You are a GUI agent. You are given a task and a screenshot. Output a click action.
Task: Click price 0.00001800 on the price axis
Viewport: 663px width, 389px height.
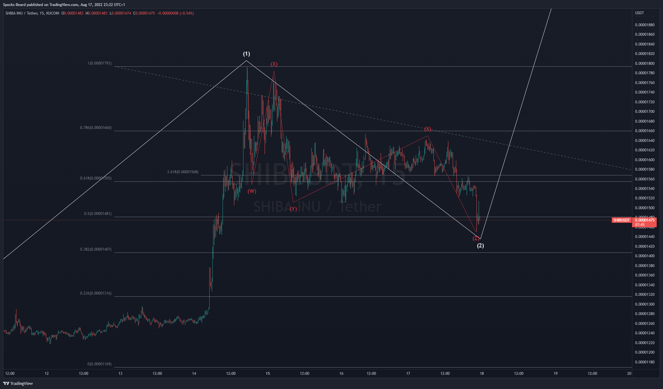(x=645, y=64)
